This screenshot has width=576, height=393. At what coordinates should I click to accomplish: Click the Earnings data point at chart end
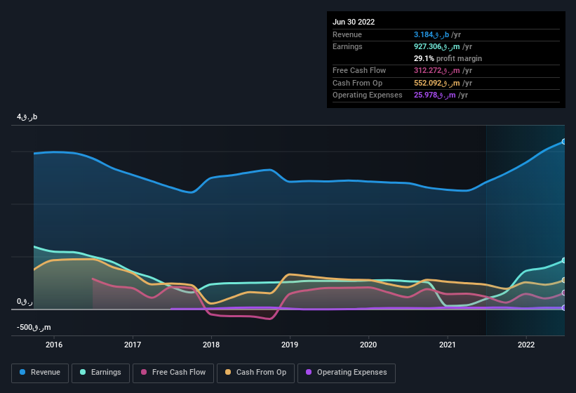(x=564, y=260)
